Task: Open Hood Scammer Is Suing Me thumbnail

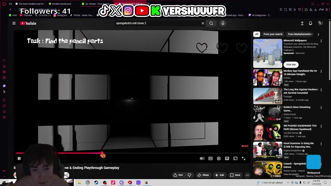Action: (x=268, y=150)
